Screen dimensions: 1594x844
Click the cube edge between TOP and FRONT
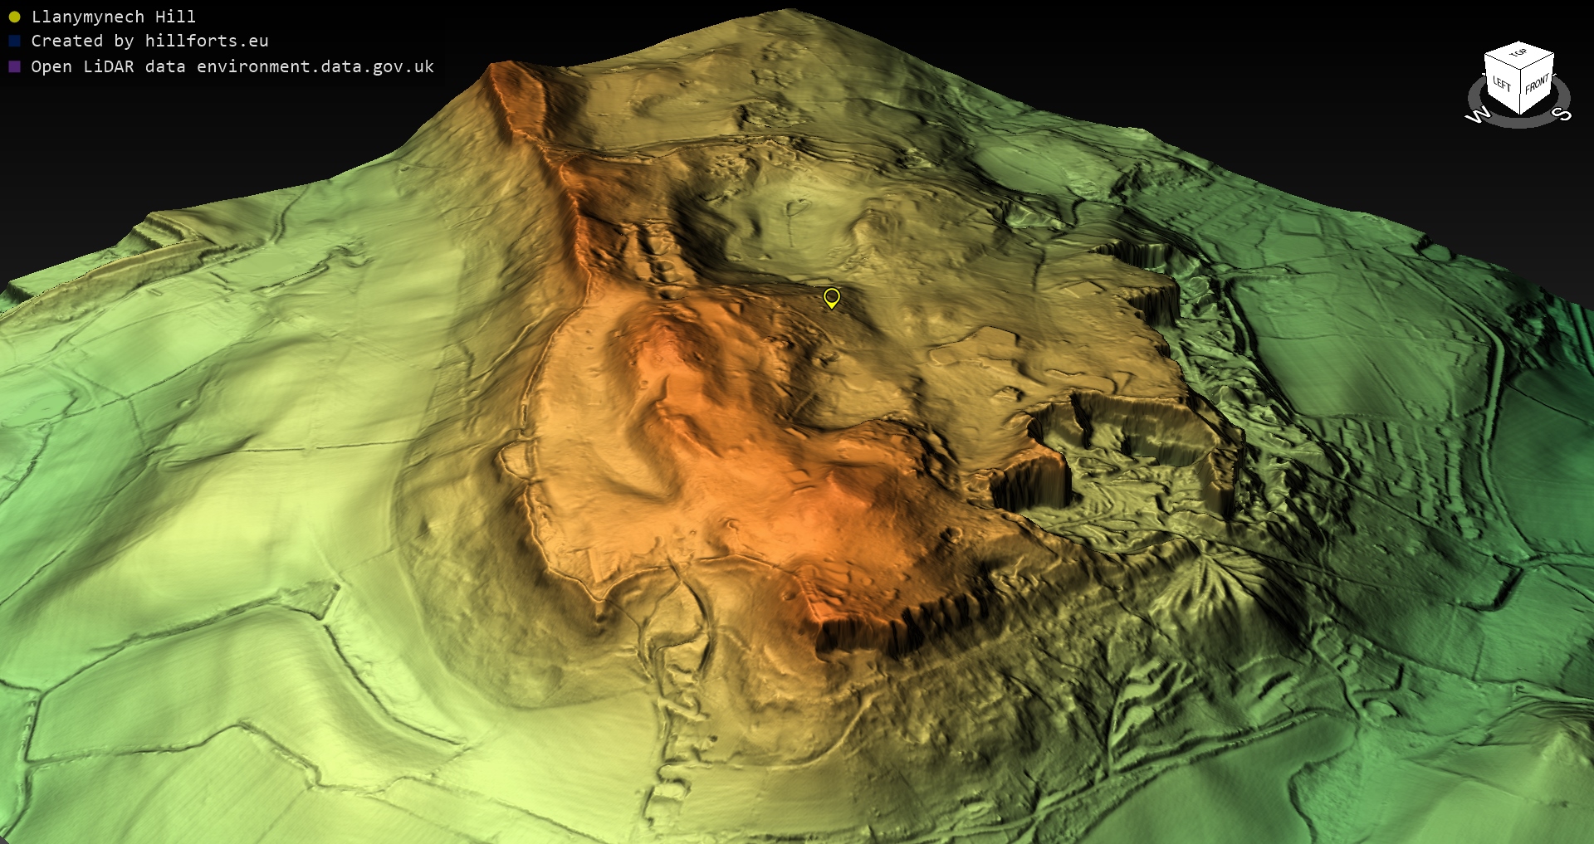[1538, 62]
